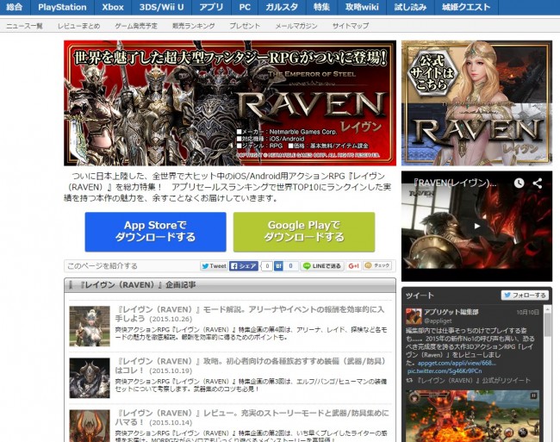The image size is (560, 442).
Task: Click the Twitter フォローする button
Action: click(x=525, y=295)
